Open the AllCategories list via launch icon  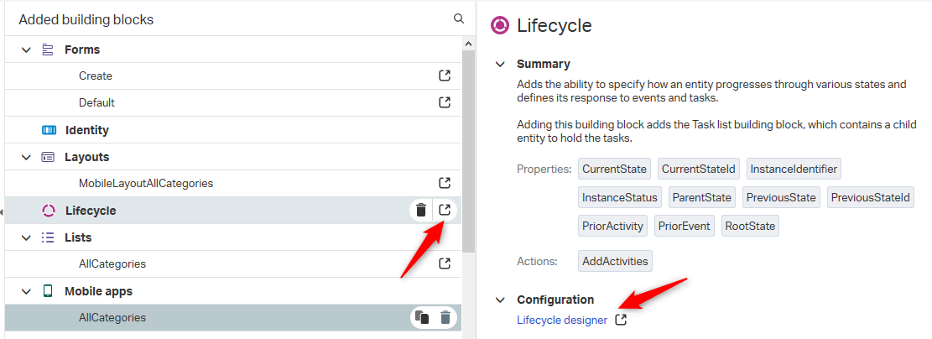tap(444, 263)
